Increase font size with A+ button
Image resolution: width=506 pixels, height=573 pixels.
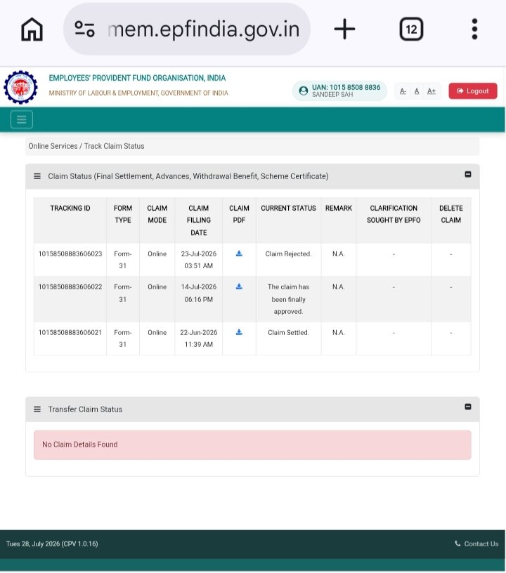coord(432,91)
